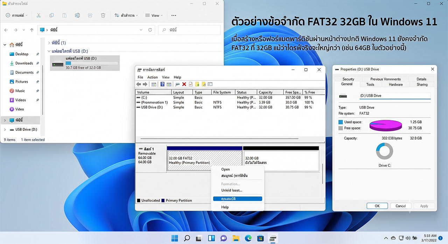Click the Share icon in File Explorer toolbar
The image size is (448, 244).
point(90,15)
